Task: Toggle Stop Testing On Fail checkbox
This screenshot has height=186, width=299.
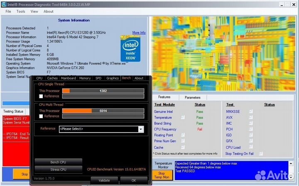Action: 261,154
